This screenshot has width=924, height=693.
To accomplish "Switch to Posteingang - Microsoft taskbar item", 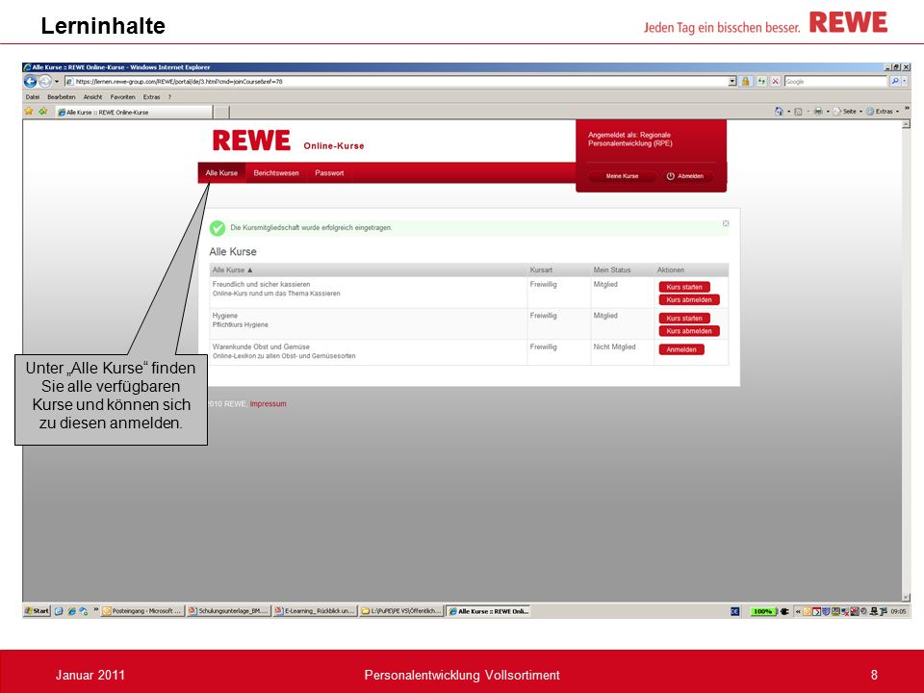I will coord(142,611).
